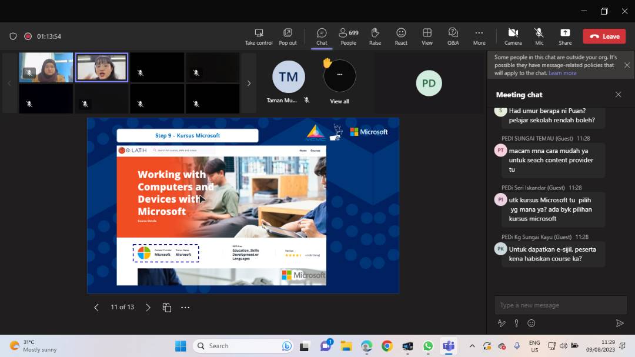The width and height of the screenshot is (635, 357).
Task: Open the message Format options
Action: pos(502,323)
